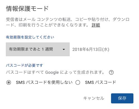Click the 有効期限を設定してください heading
139x109 pixels.
point(30,37)
